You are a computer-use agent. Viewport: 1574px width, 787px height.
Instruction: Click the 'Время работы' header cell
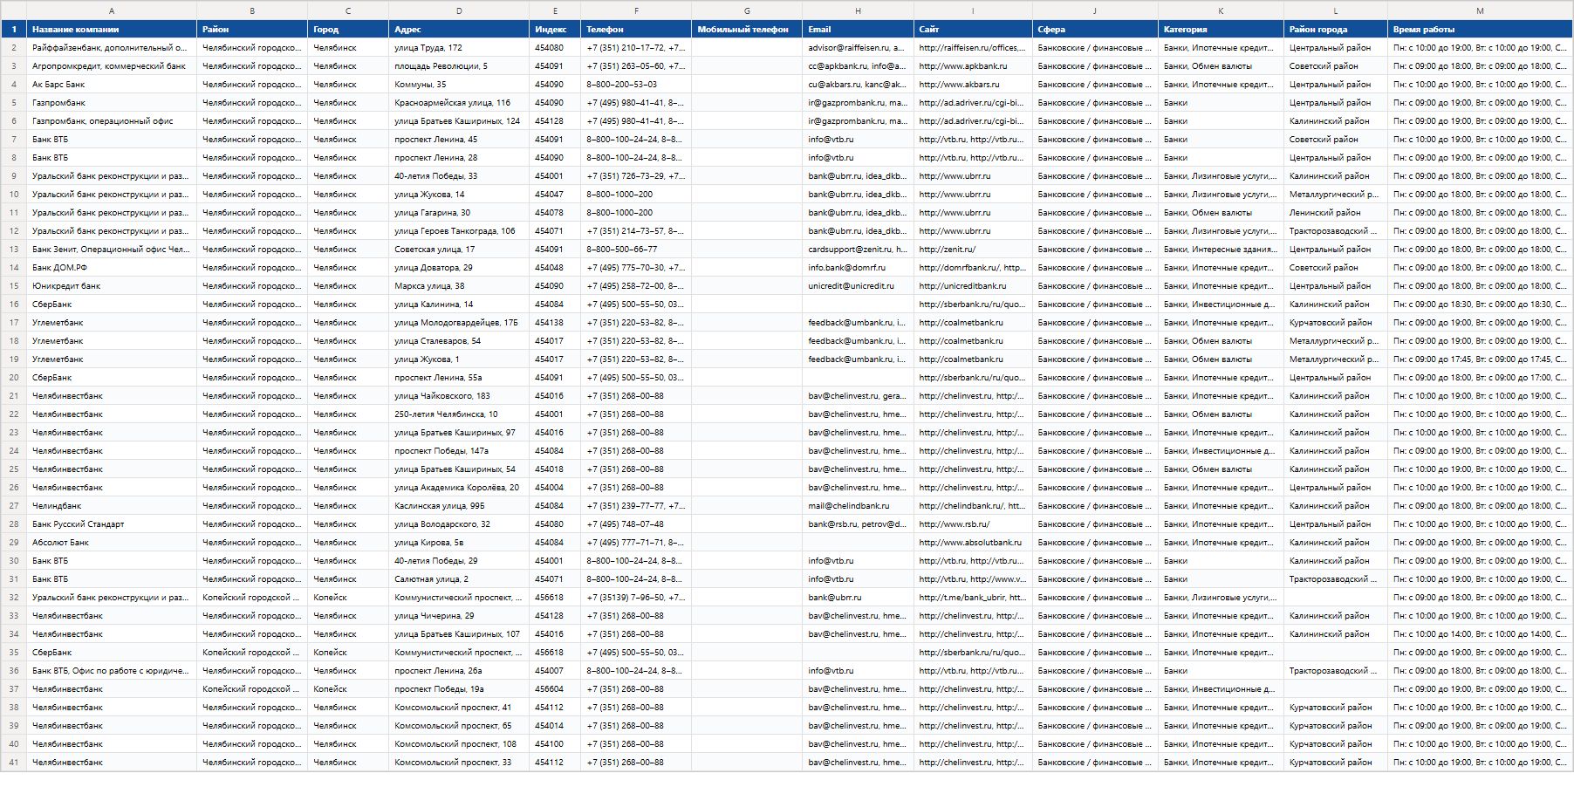[1480, 30]
